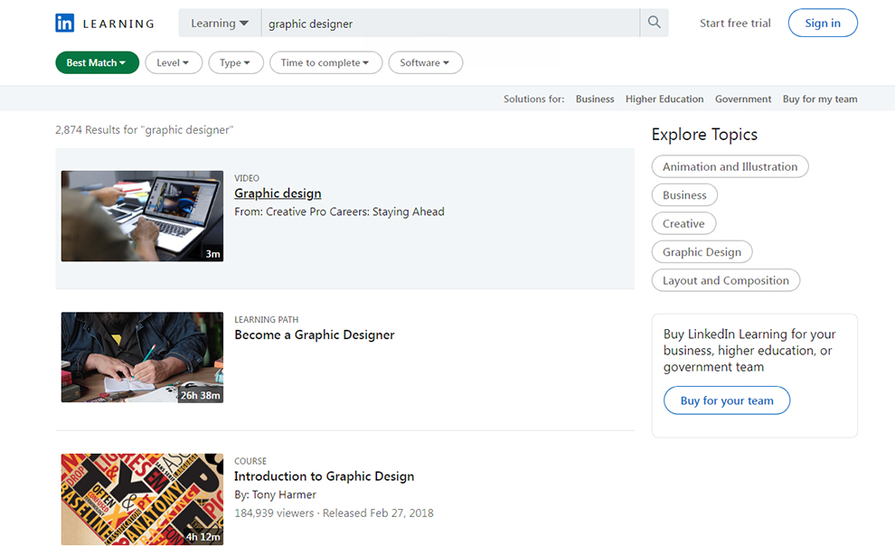This screenshot has height=546, width=895.
Task: Click Start free trial
Action: [735, 23]
